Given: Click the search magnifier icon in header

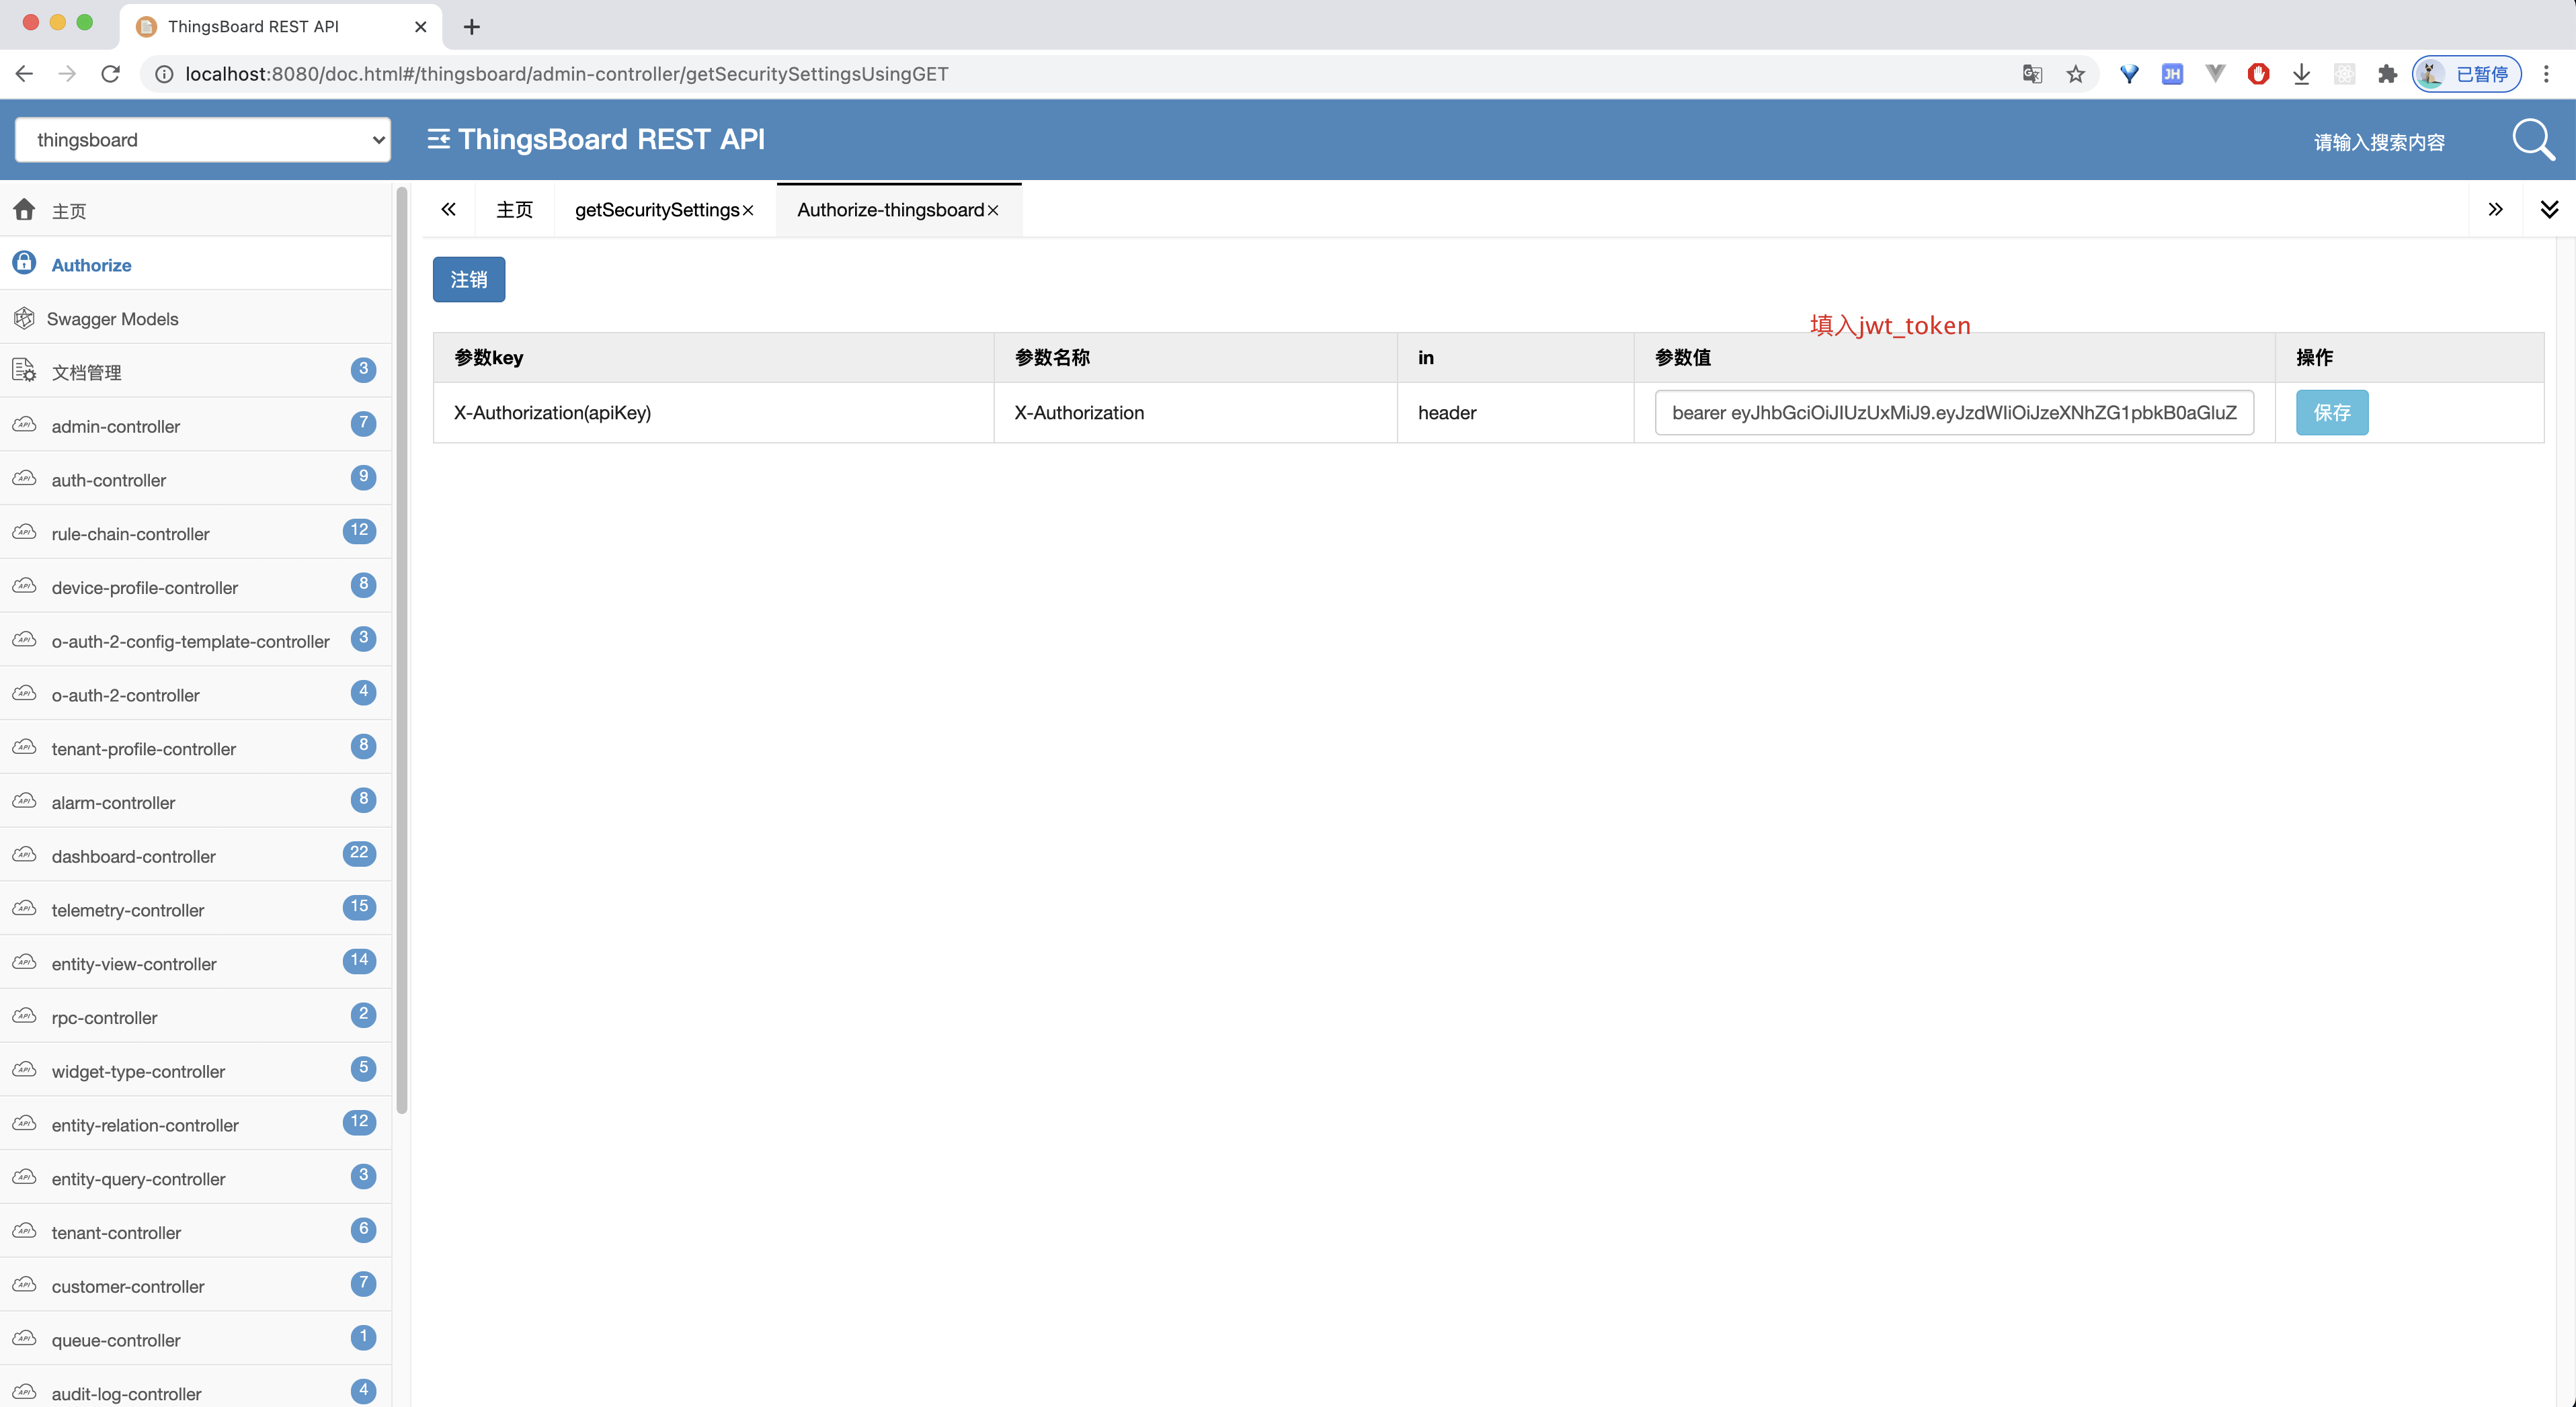Looking at the screenshot, I should click(x=2533, y=140).
